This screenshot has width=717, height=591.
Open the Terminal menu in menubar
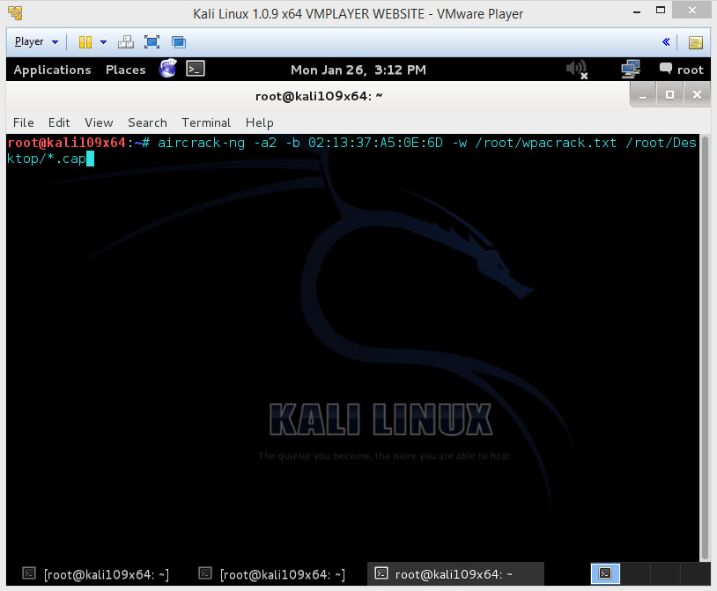pyautogui.click(x=206, y=122)
